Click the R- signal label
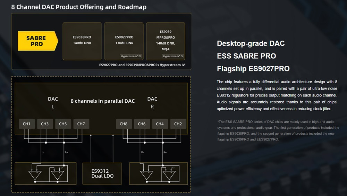347x196 pixels. (x=143, y=152)
